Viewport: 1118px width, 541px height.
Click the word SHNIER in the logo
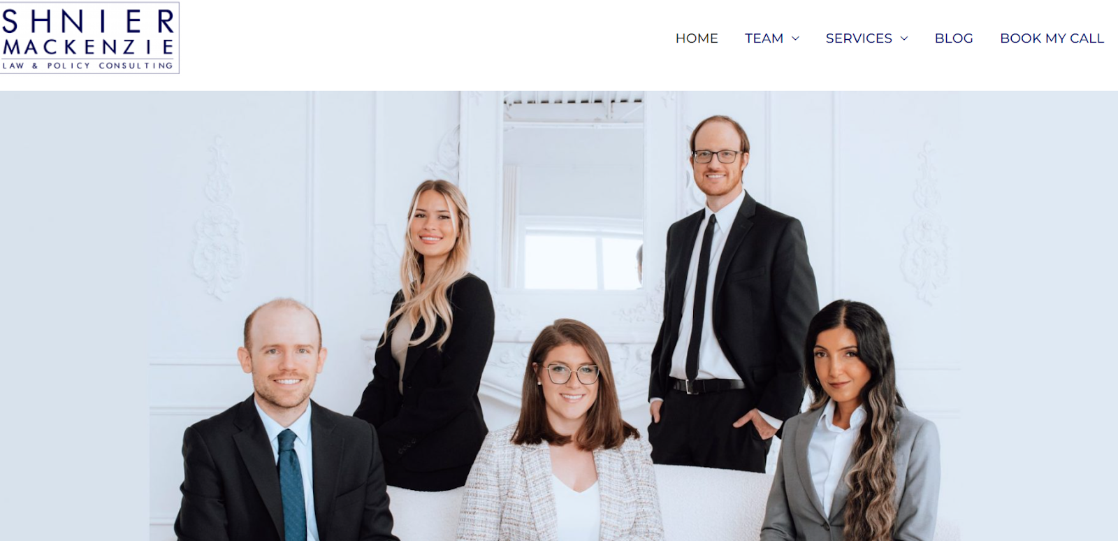(88, 22)
